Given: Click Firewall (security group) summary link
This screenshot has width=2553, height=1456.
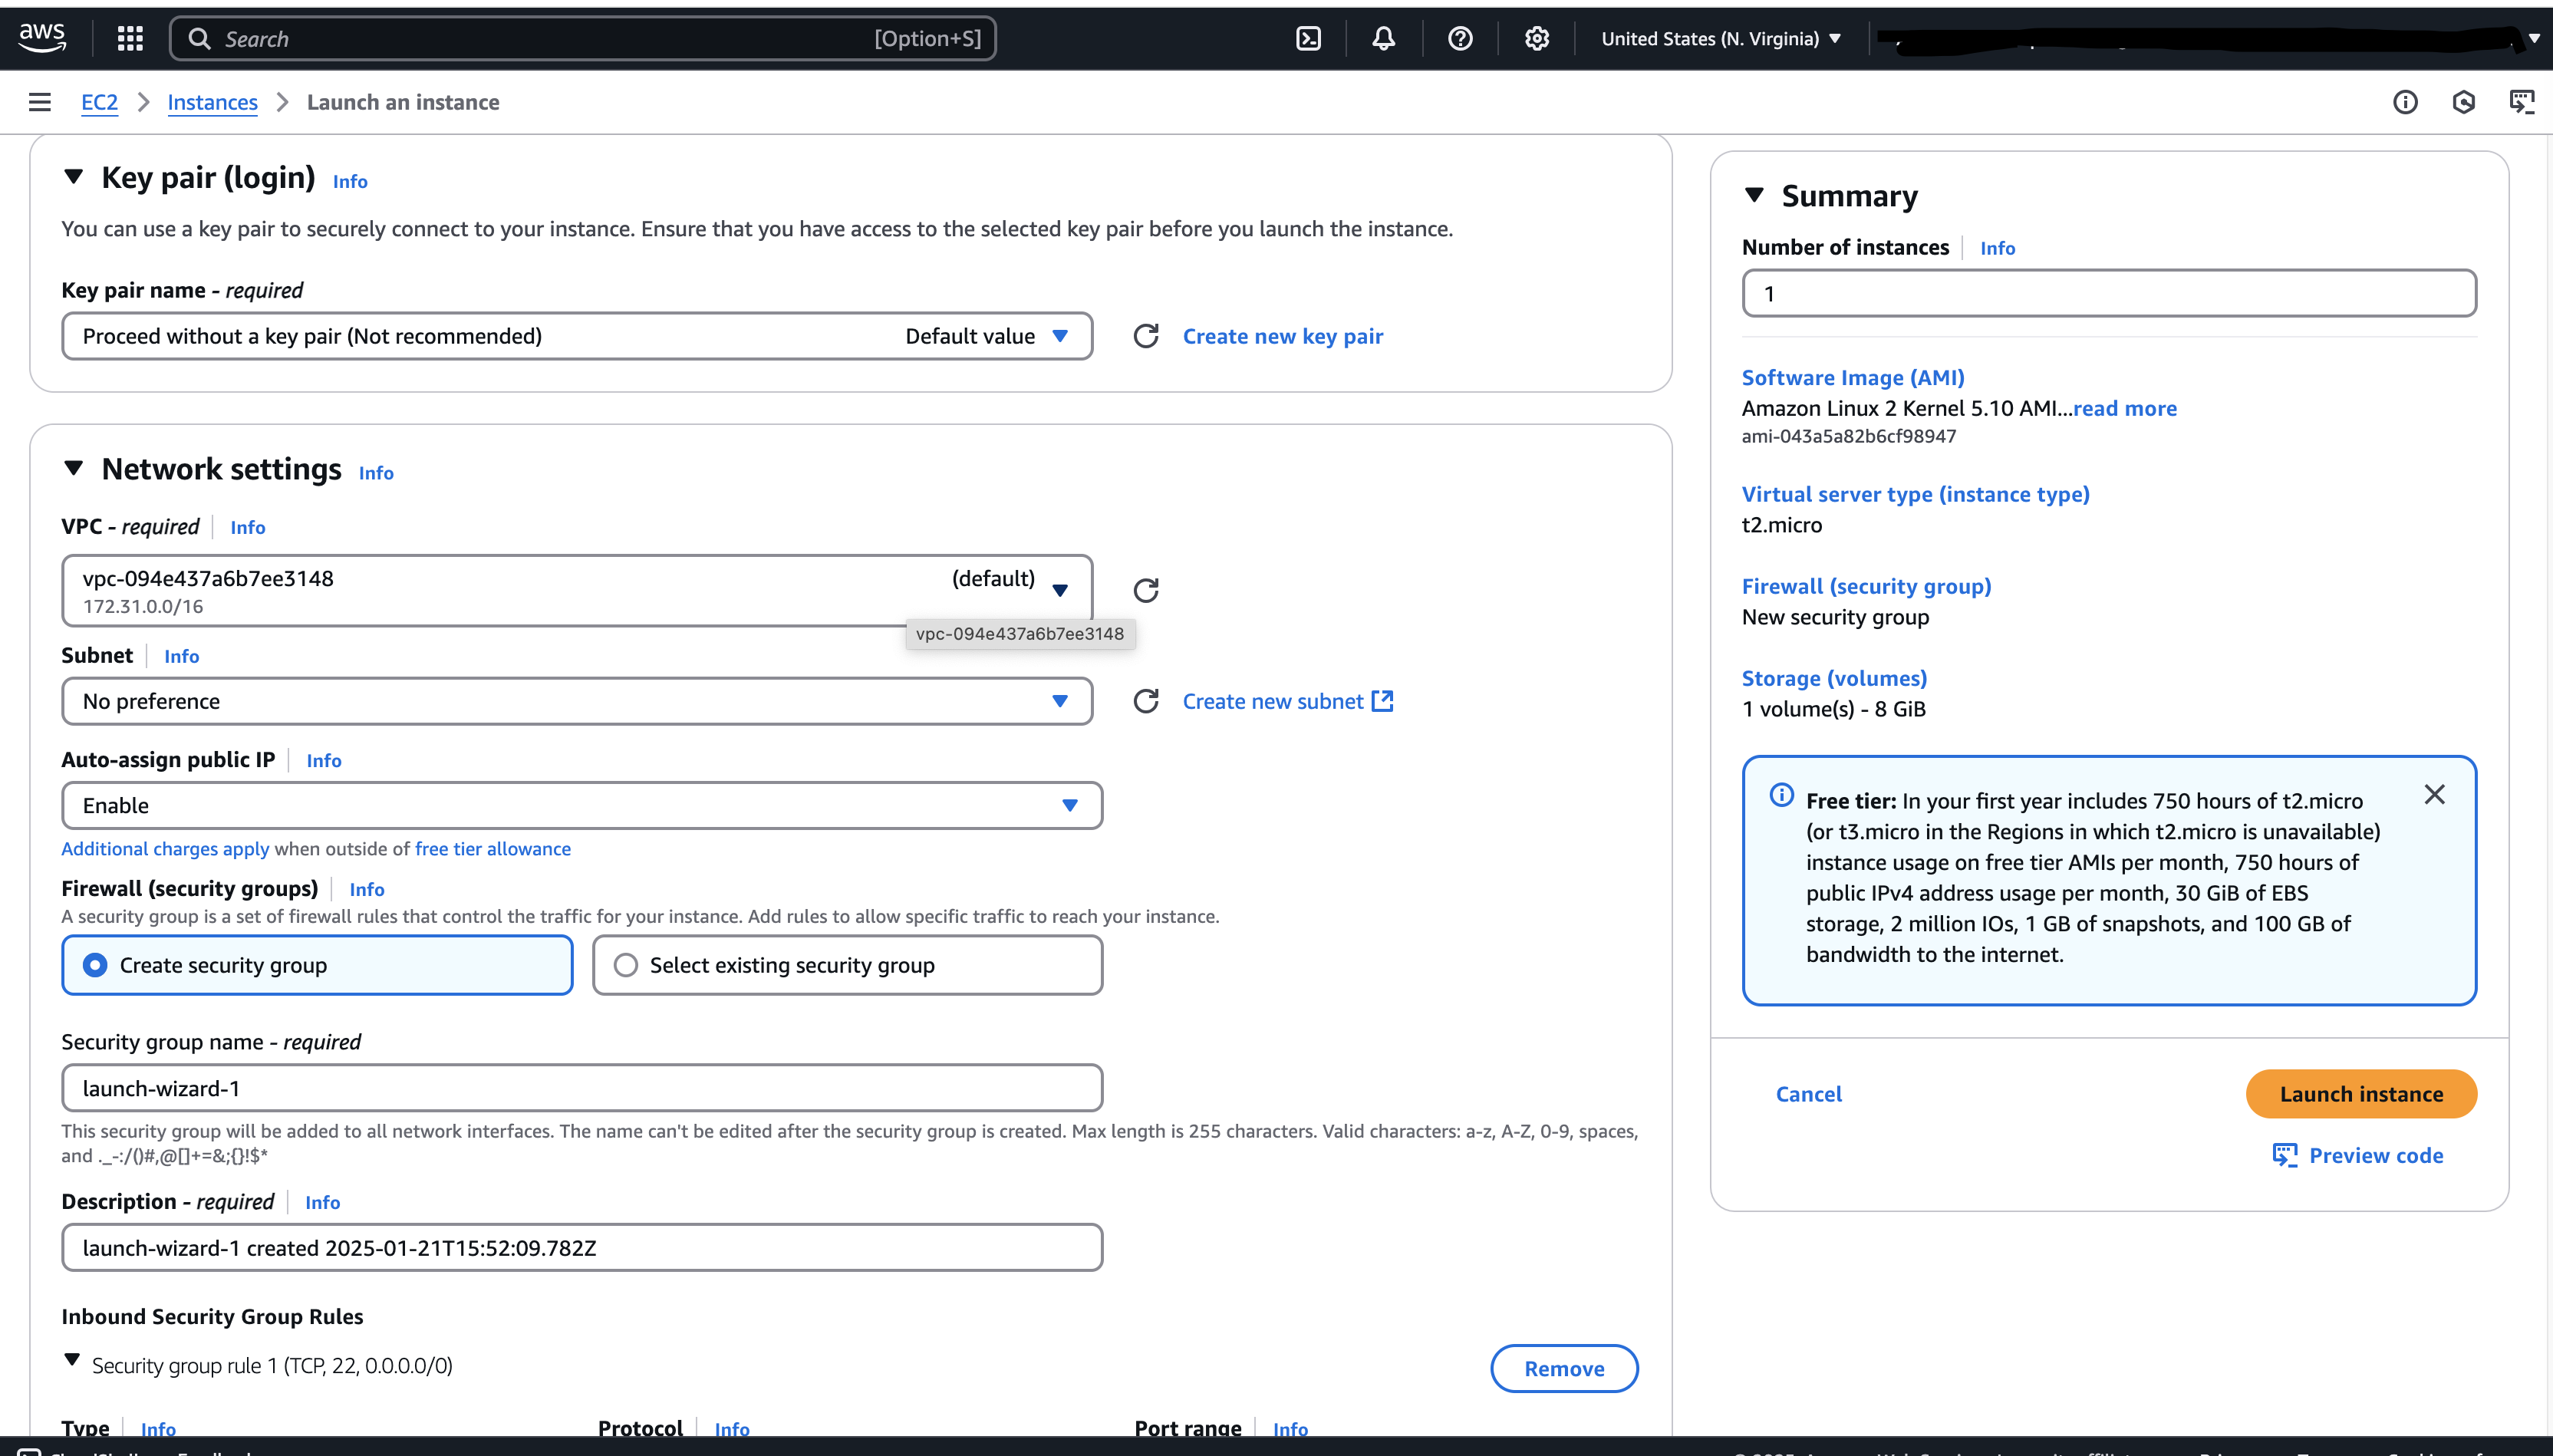Looking at the screenshot, I should (x=1866, y=586).
